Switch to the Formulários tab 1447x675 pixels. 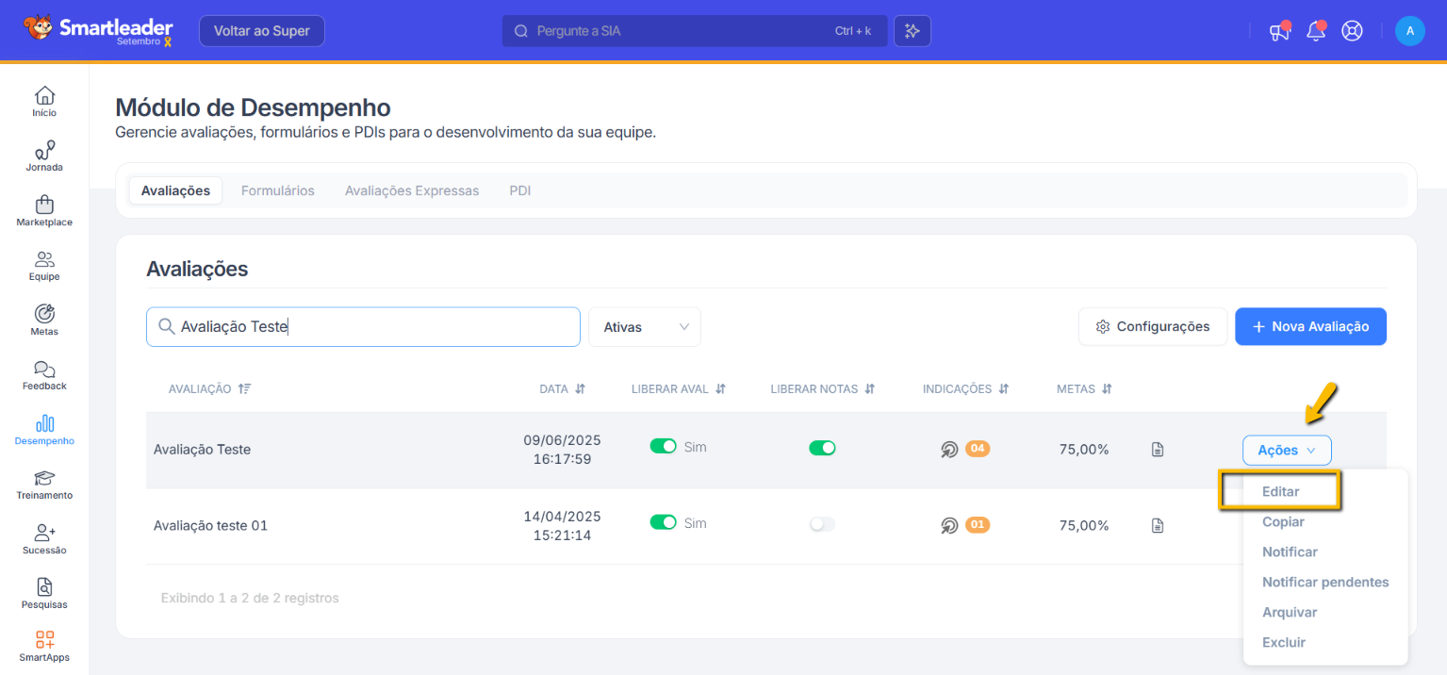click(277, 190)
